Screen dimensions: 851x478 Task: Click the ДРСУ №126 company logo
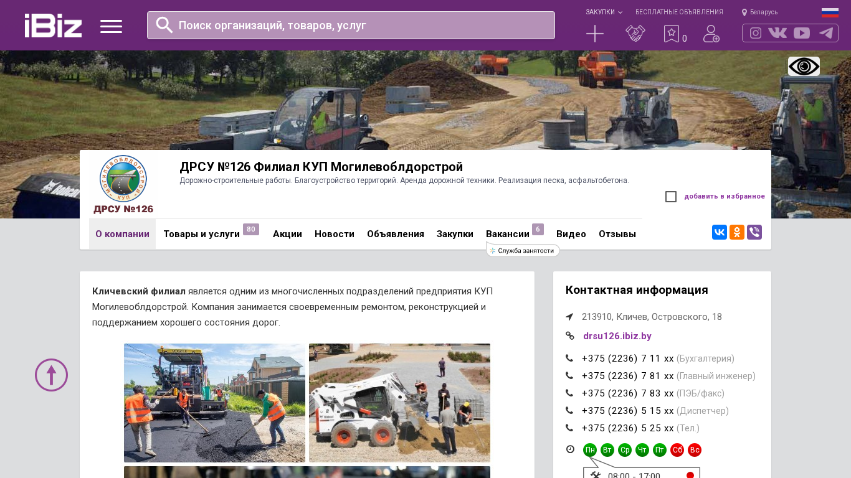(123, 184)
